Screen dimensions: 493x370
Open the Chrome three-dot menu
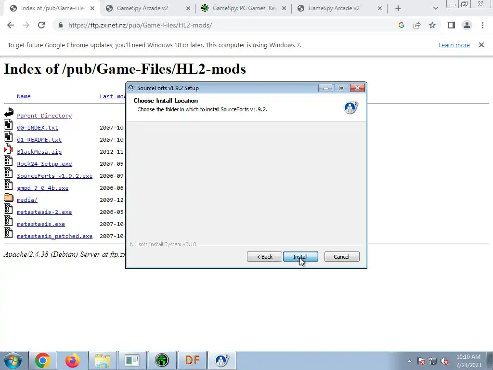point(482,25)
